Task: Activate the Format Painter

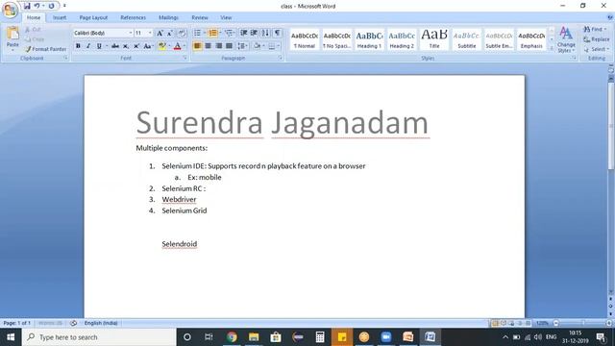Action: 45,49
